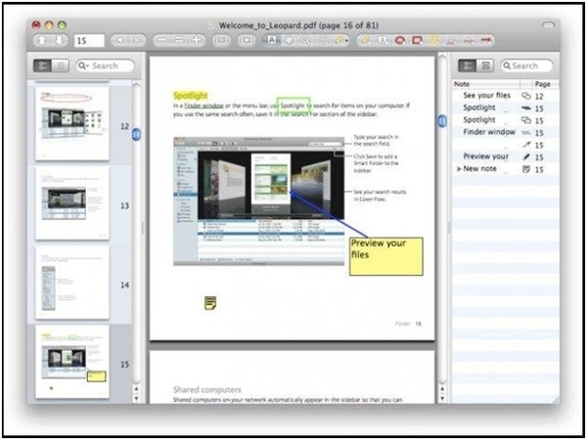Show notes list in right pane
This screenshot has width=587, height=440.
[x=468, y=66]
